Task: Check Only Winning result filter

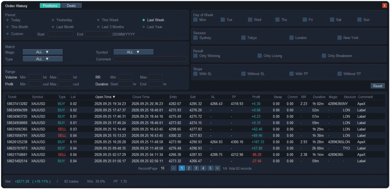Action: pyautogui.click(x=195, y=56)
